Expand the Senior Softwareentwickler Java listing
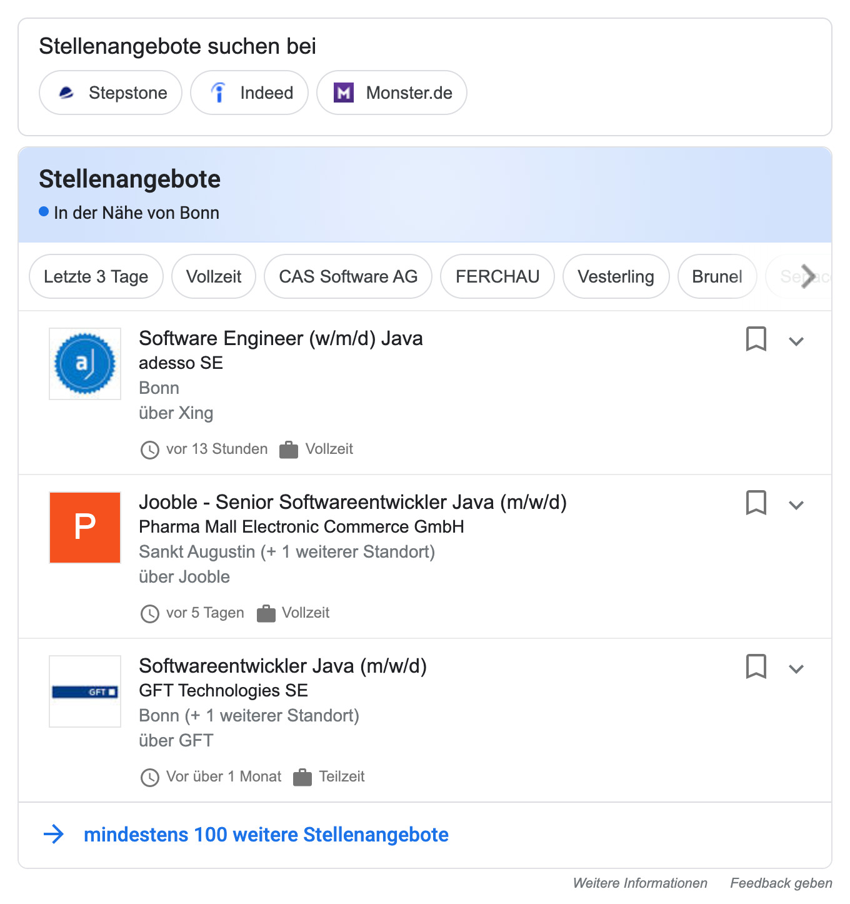 click(796, 505)
